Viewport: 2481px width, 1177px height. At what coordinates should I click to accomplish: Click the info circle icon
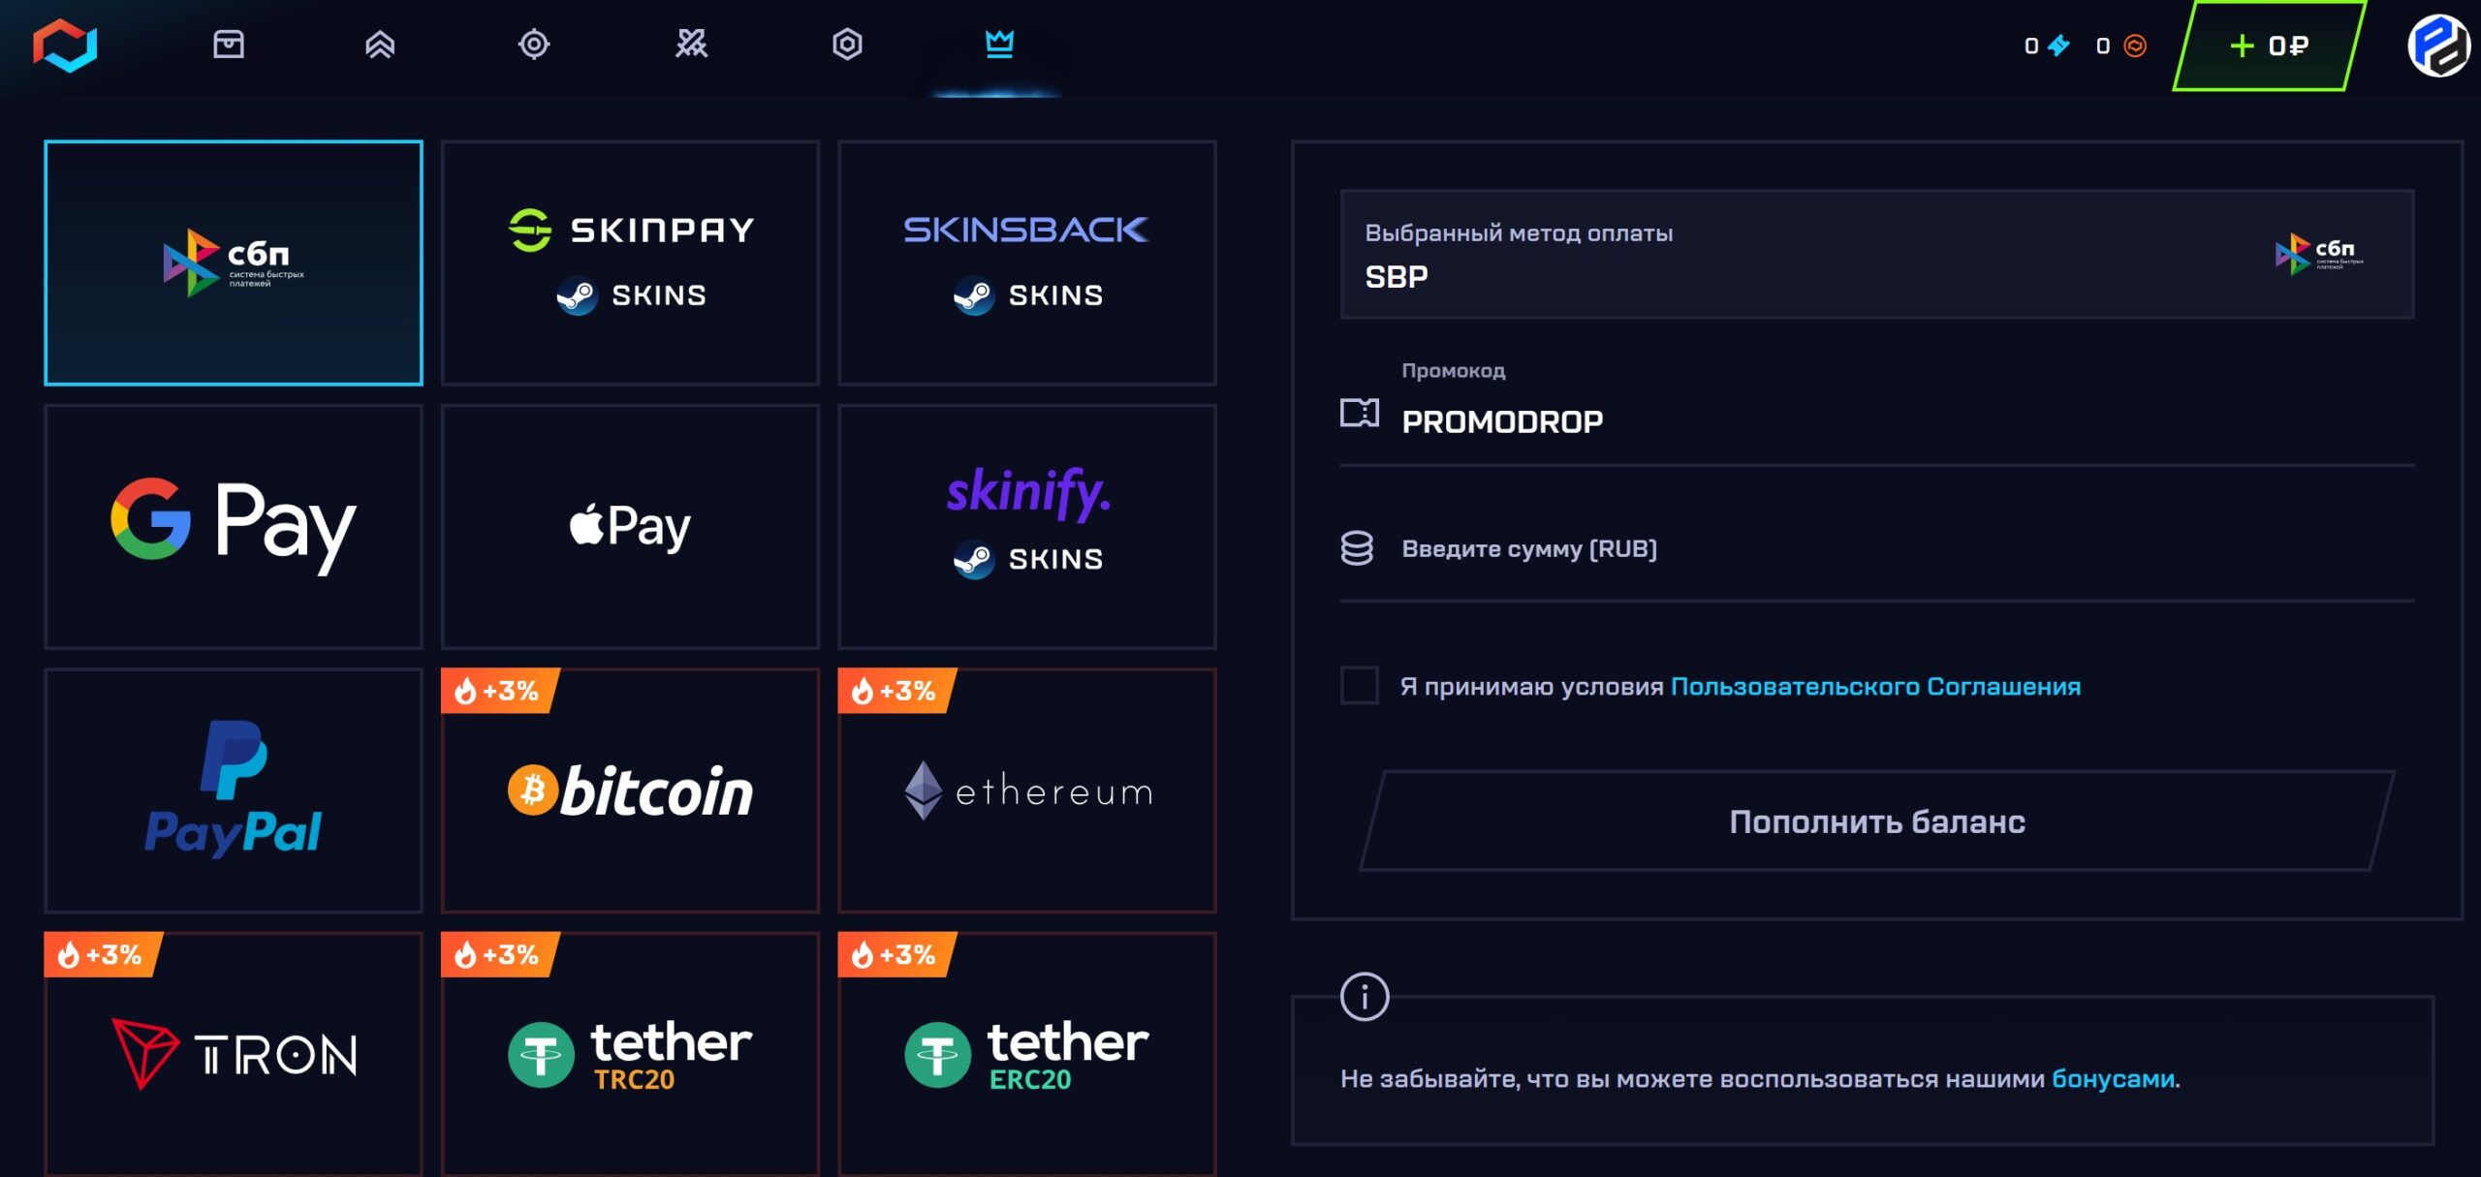(x=1365, y=997)
